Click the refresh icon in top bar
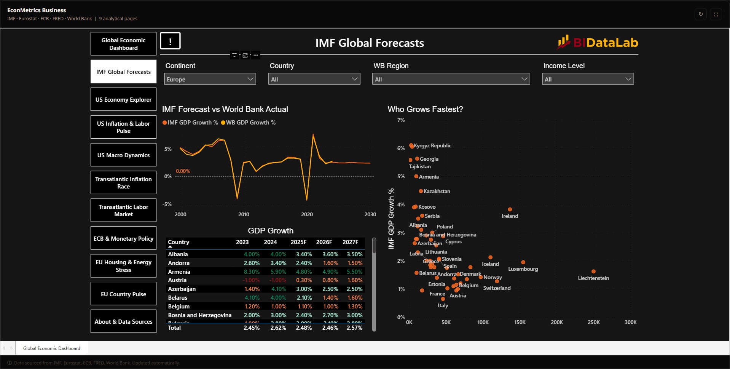730x369 pixels. (701, 14)
